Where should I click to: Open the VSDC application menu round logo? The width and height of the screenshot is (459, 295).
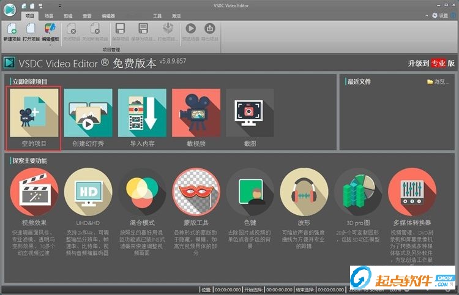[10, 10]
